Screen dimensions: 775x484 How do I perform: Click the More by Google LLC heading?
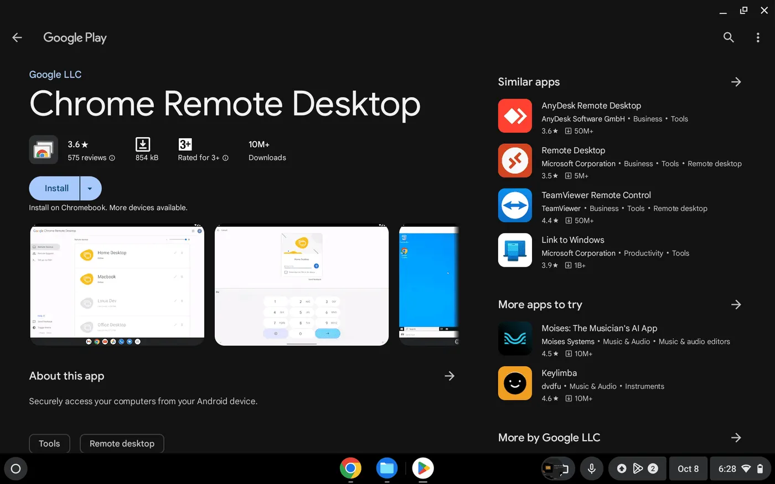[549, 438]
